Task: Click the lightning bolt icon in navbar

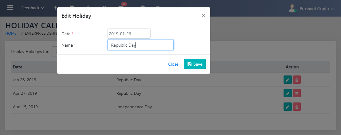Action: click(x=55, y=8)
